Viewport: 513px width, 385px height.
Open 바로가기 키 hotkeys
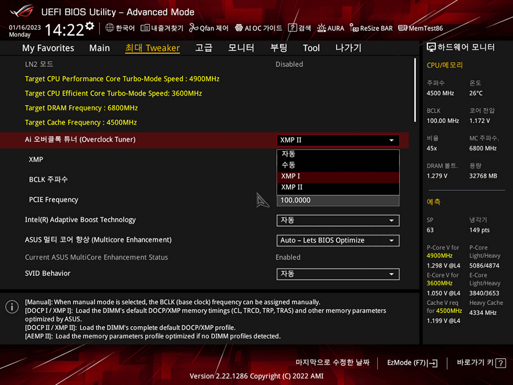click(481, 363)
